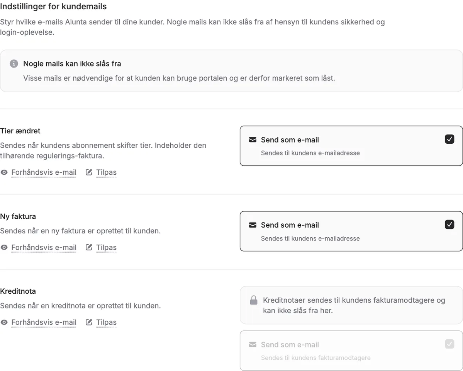This screenshot has width=463, height=371.
Task: Click the edit pencil icon under Kreditnota
Action: click(x=89, y=322)
